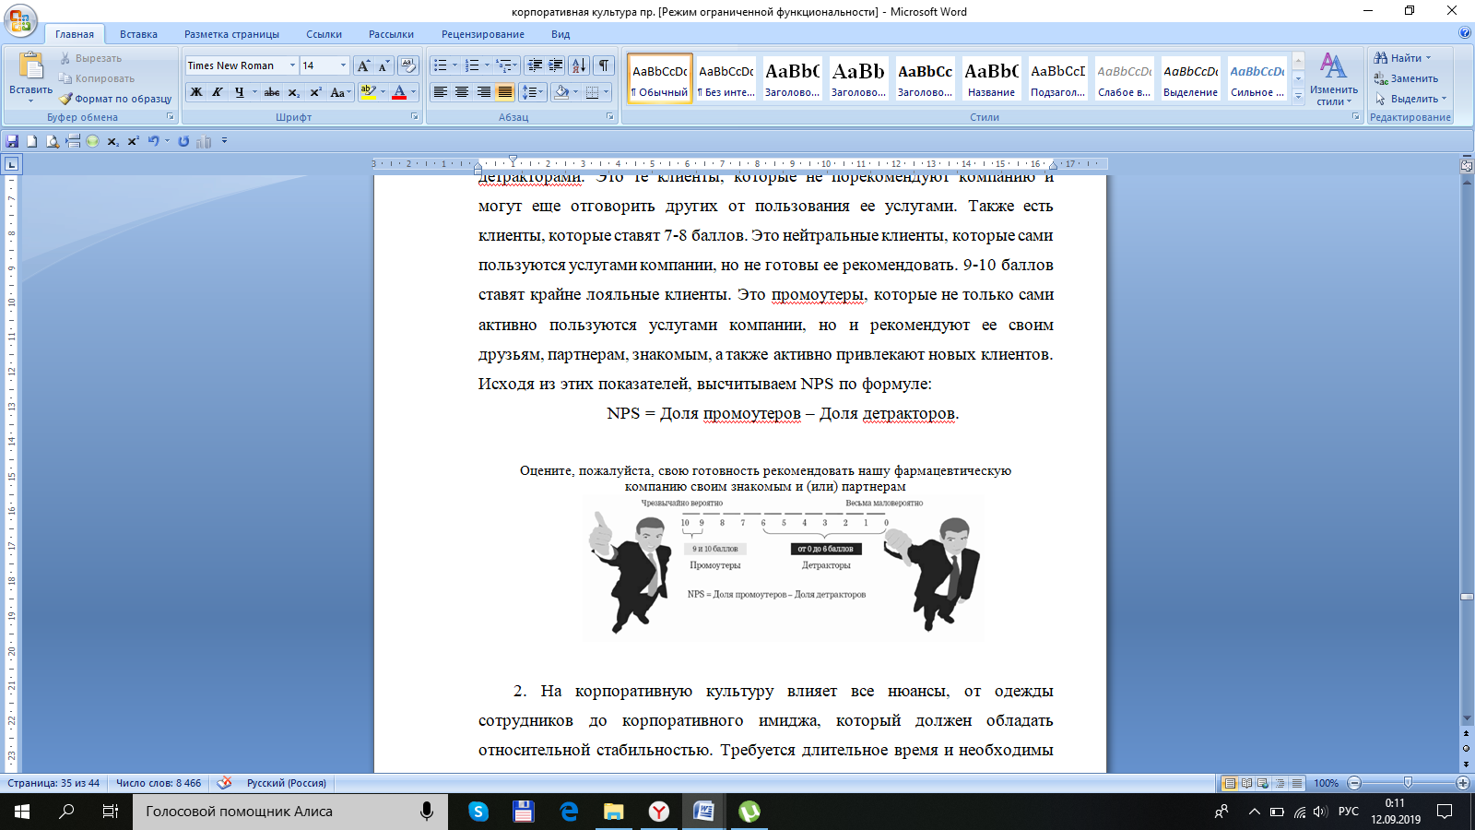Decrease paragraph indent
This screenshot has width=1475, height=830.
coord(535,65)
